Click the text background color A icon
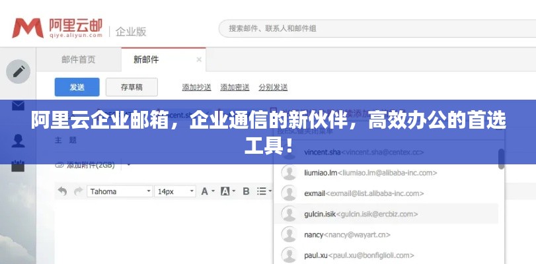The height and width of the screenshot is (264, 536). (225, 191)
